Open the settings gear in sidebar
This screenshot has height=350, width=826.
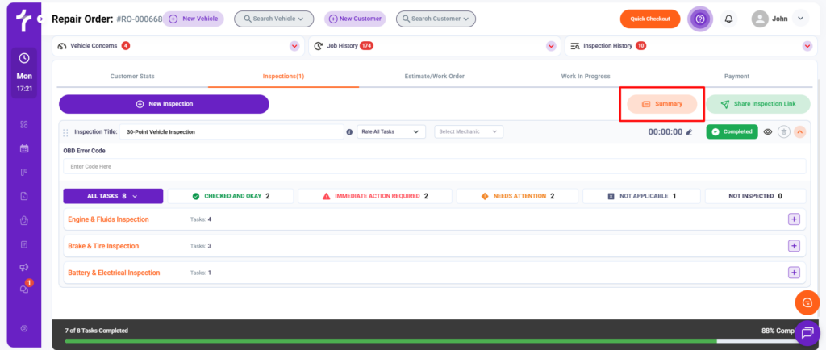tap(23, 328)
